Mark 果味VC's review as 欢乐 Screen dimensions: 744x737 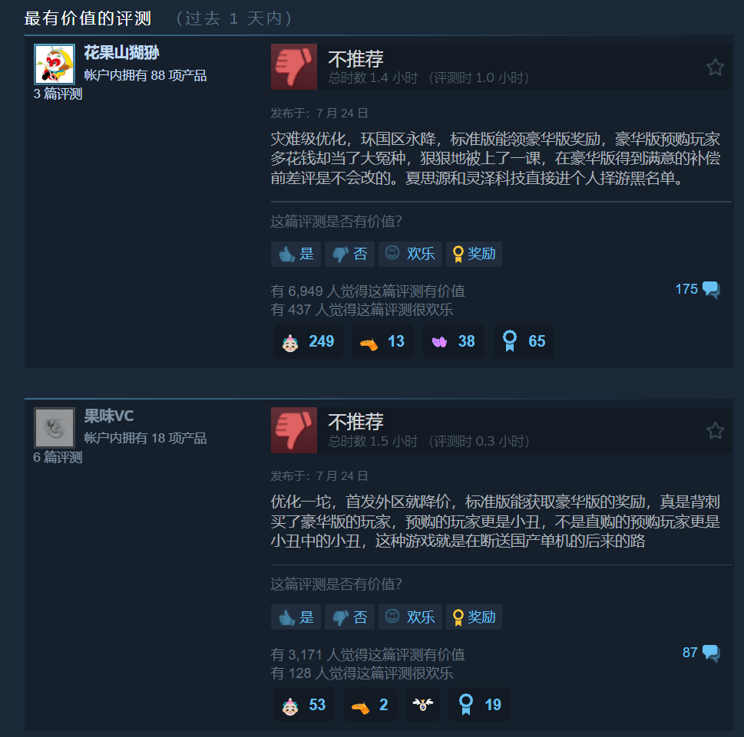tap(411, 617)
